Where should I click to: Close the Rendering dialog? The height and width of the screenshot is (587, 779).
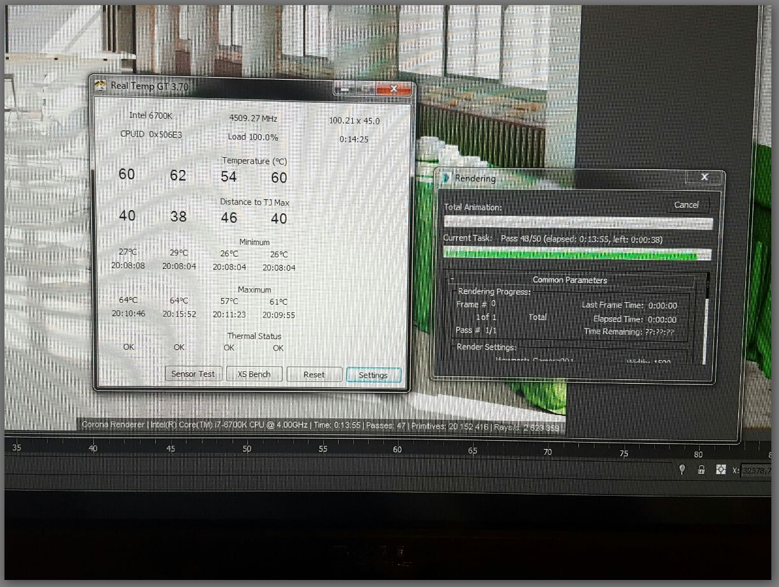point(704,177)
